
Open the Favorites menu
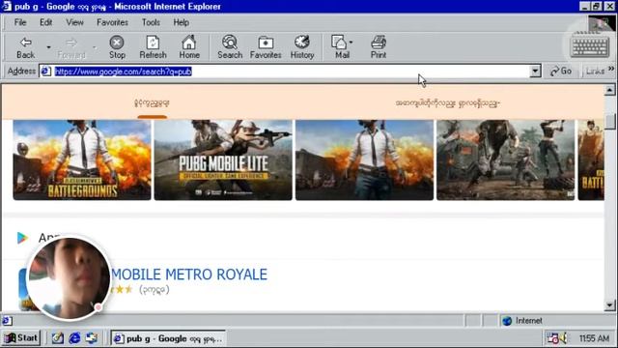point(112,22)
